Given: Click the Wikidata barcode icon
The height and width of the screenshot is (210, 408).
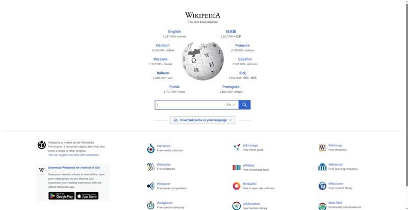Looking at the screenshot, I should pos(237,168).
